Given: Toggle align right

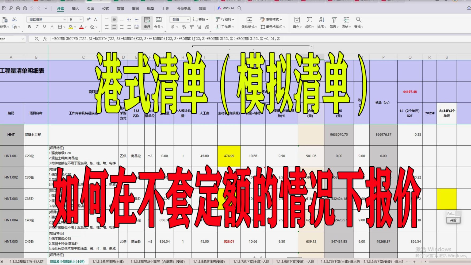Looking at the screenshot, I should coord(122,27).
